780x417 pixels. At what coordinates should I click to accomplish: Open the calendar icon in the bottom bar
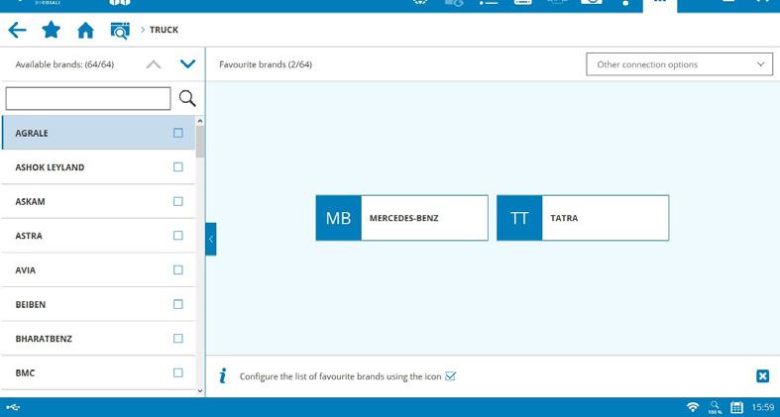[736, 407]
